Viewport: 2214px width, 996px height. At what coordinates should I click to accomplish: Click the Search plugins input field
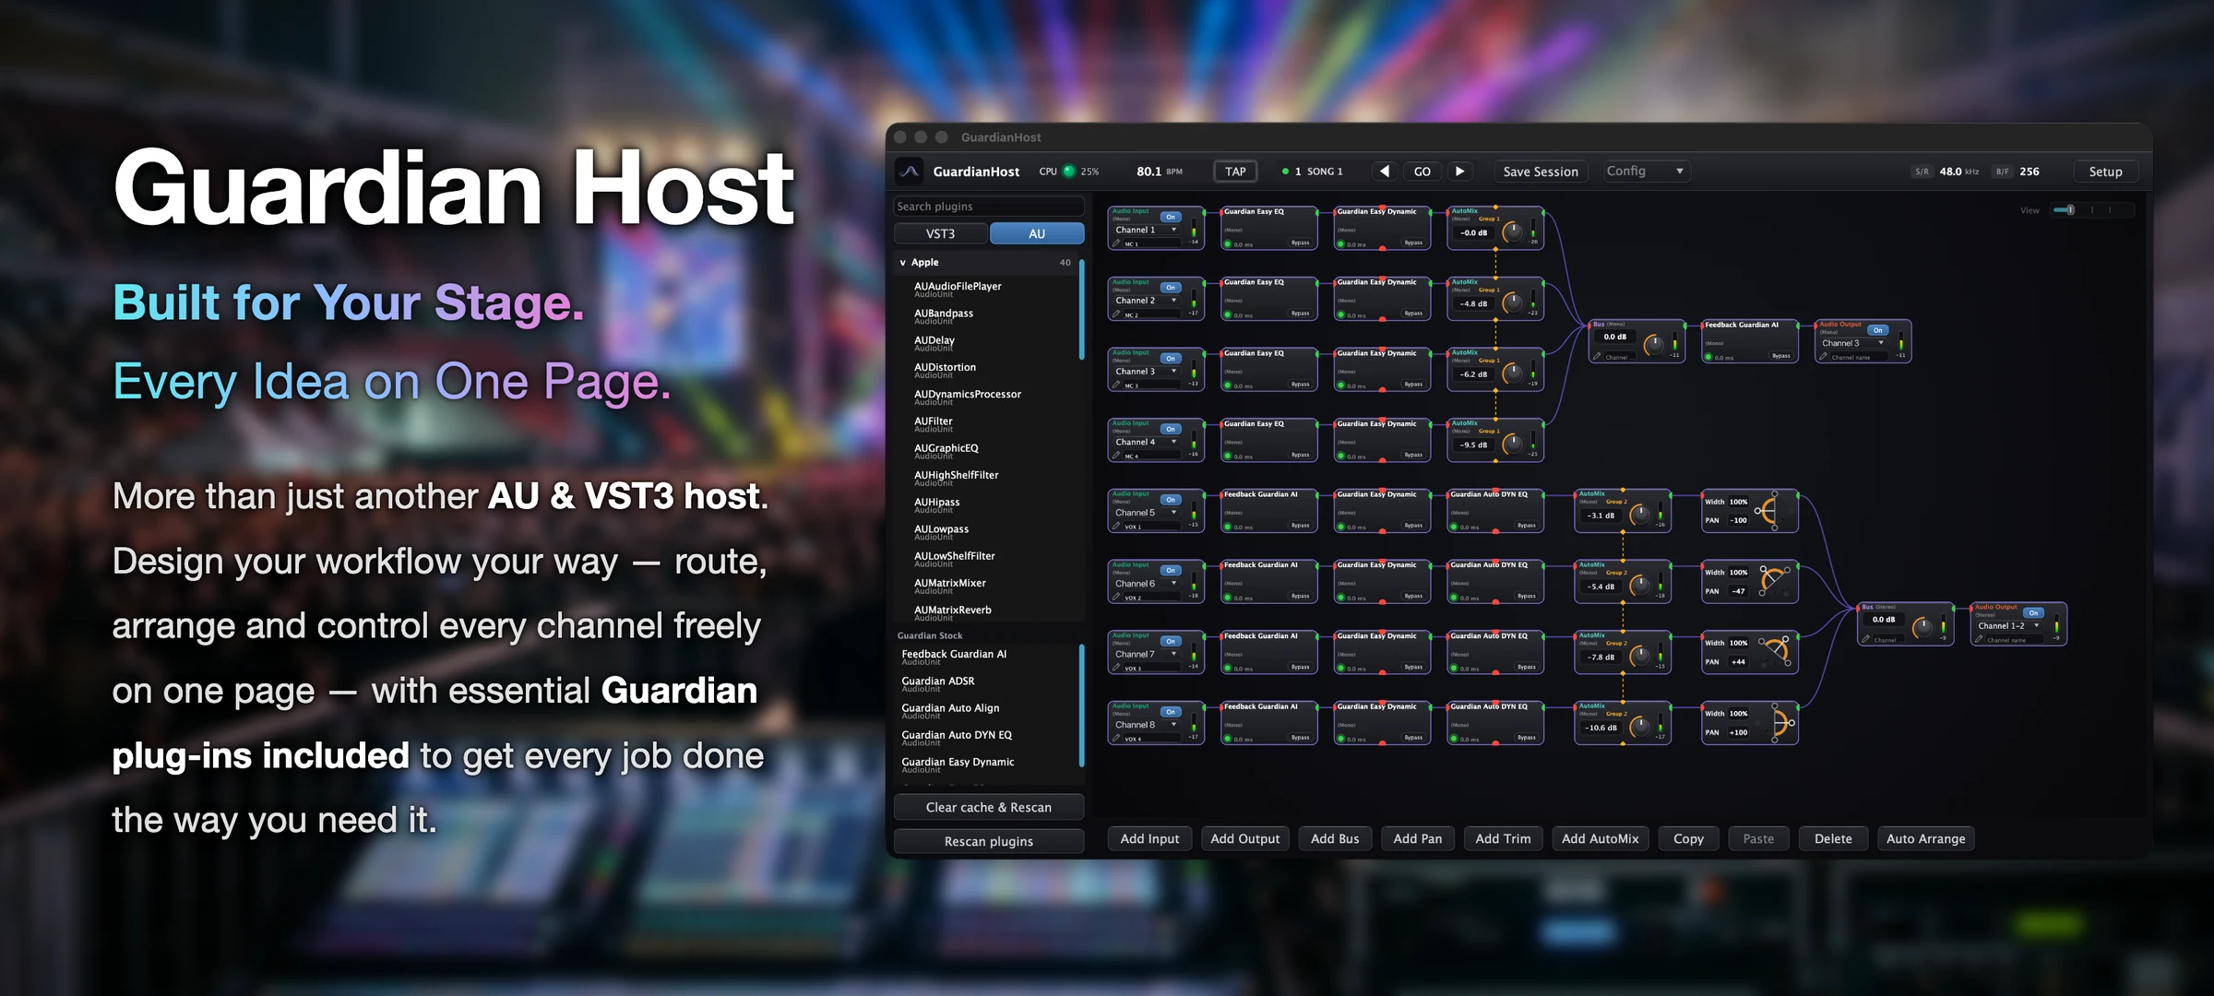[x=988, y=207]
